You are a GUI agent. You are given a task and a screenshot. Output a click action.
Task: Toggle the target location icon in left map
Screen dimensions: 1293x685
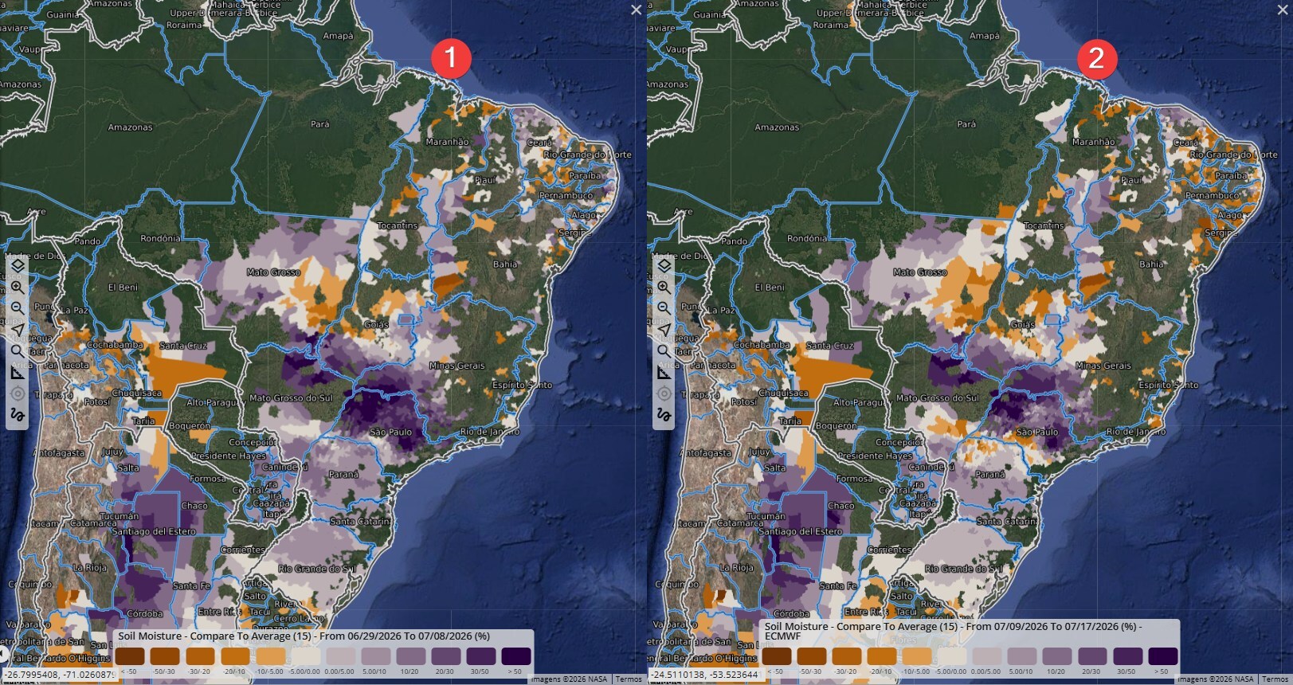[17, 393]
